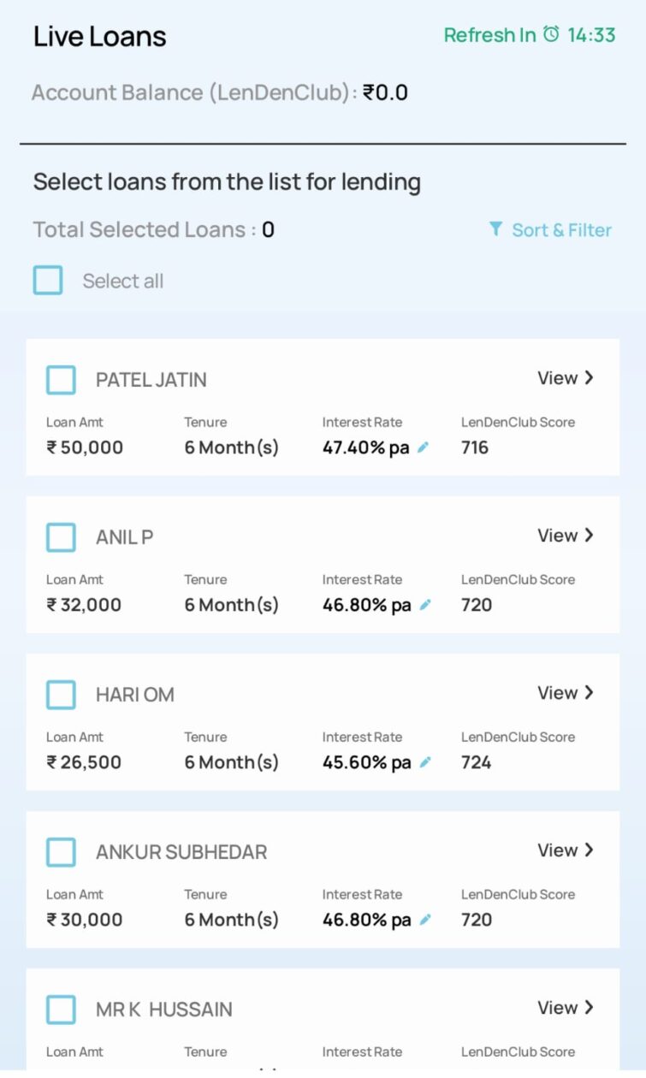Tap the refresh timer clock icon
This screenshot has height=1078, width=646.
click(x=552, y=34)
